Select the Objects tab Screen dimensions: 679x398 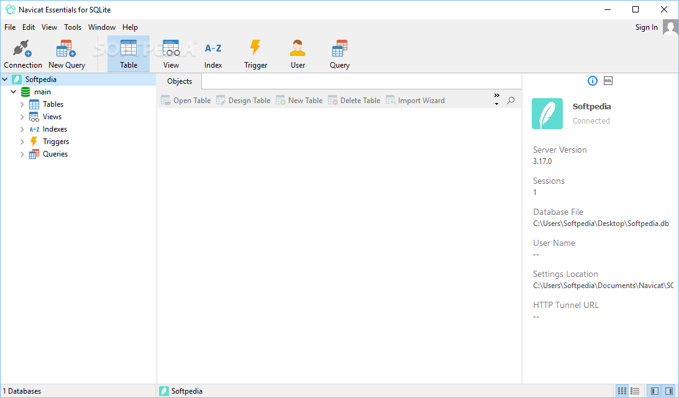180,81
